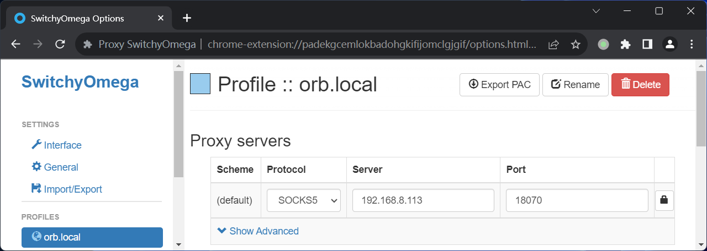707x251 pixels.
Task: Click the sidebar scrollbar down arrow
Action: click(x=178, y=244)
